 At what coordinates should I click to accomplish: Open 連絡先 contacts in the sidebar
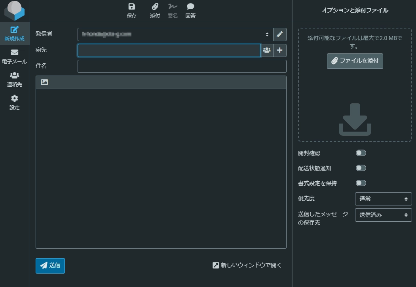click(x=15, y=80)
